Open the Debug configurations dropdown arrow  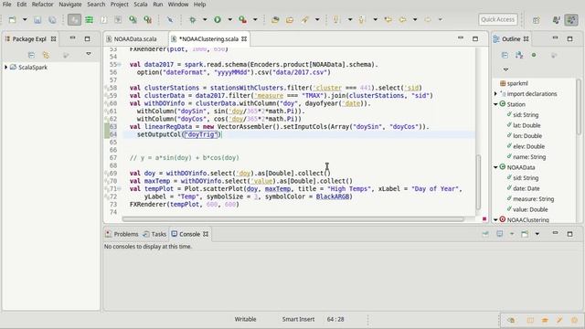coord(205,19)
